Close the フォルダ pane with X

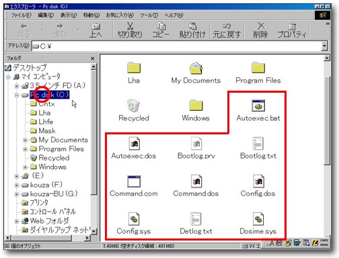pyautogui.click(x=92, y=58)
